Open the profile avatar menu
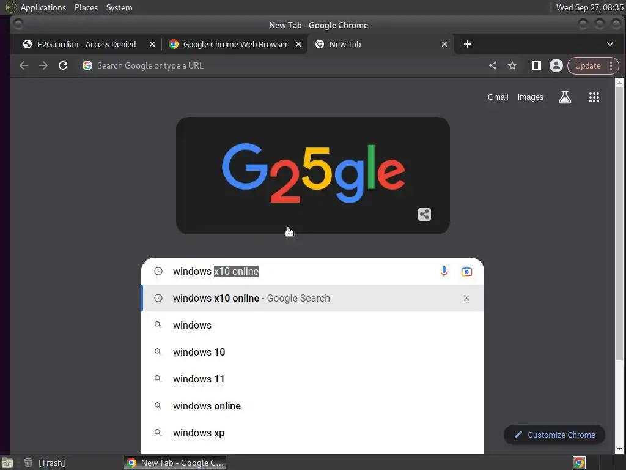 [x=556, y=65]
